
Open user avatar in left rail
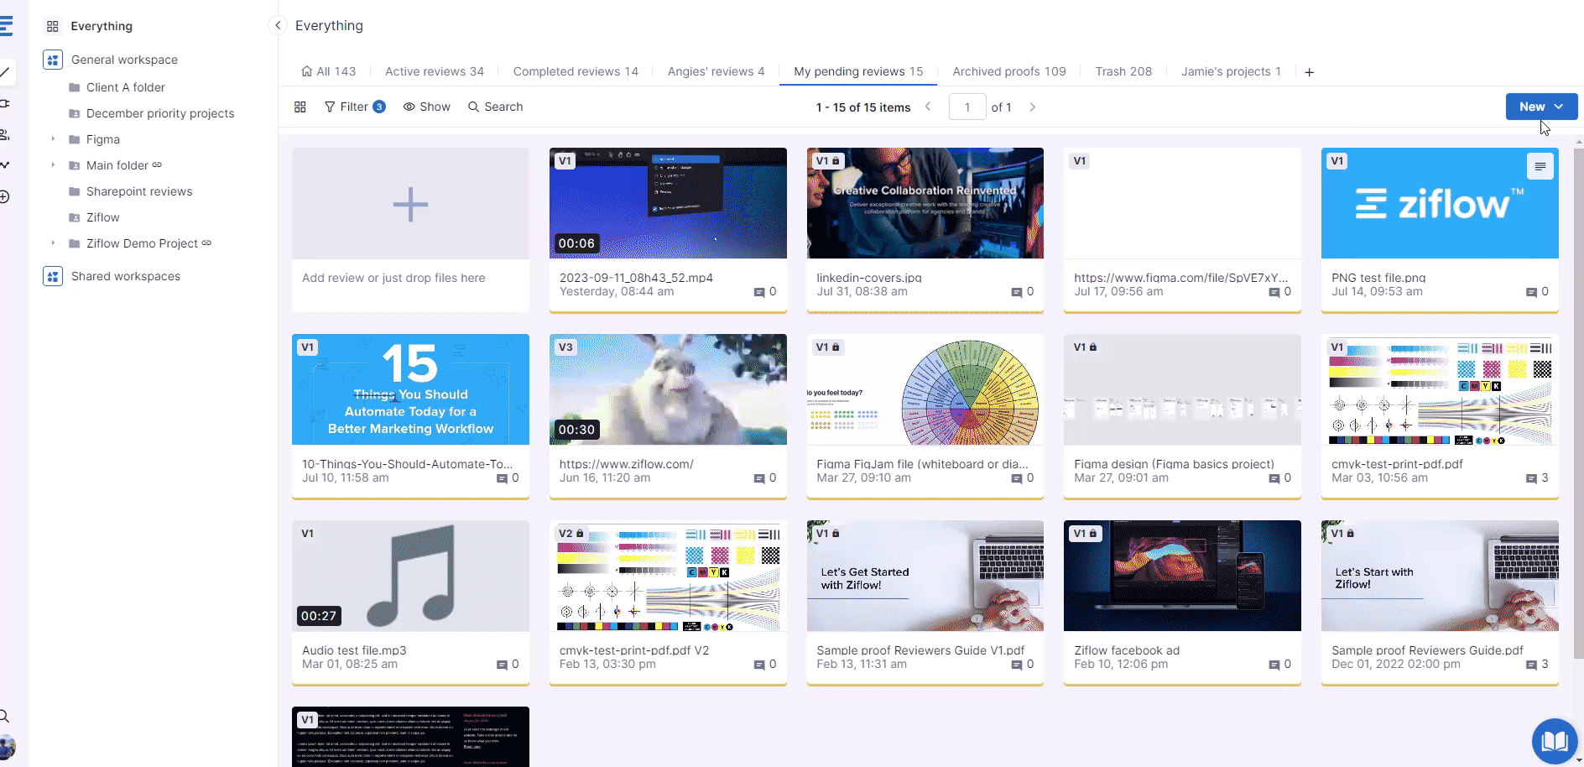pyautogui.click(x=7, y=747)
